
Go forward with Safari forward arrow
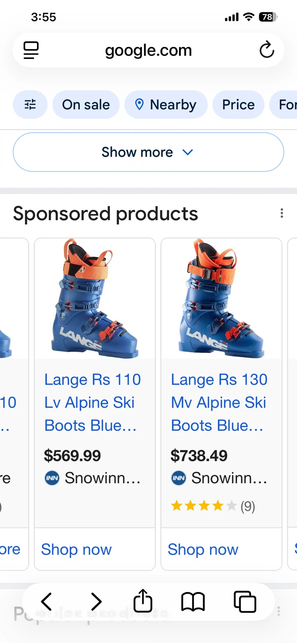pos(96,601)
